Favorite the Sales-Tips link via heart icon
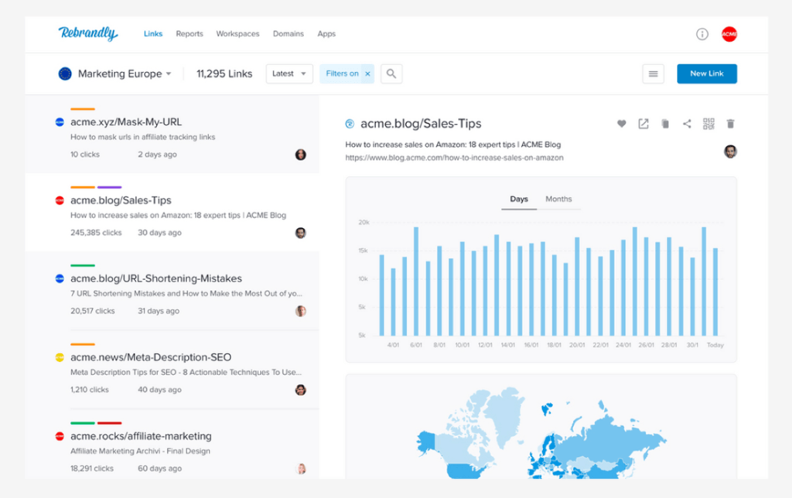 point(622,123)
